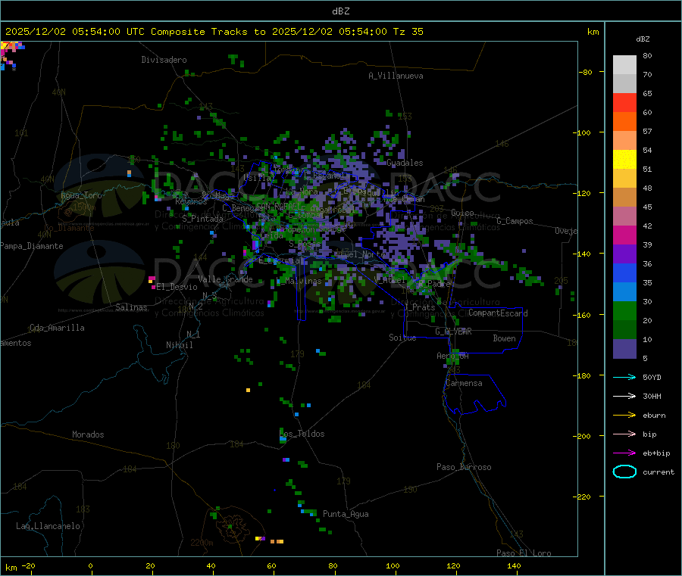Click the 51 dBZ yellow color swatch

click(x=624, y=160)
